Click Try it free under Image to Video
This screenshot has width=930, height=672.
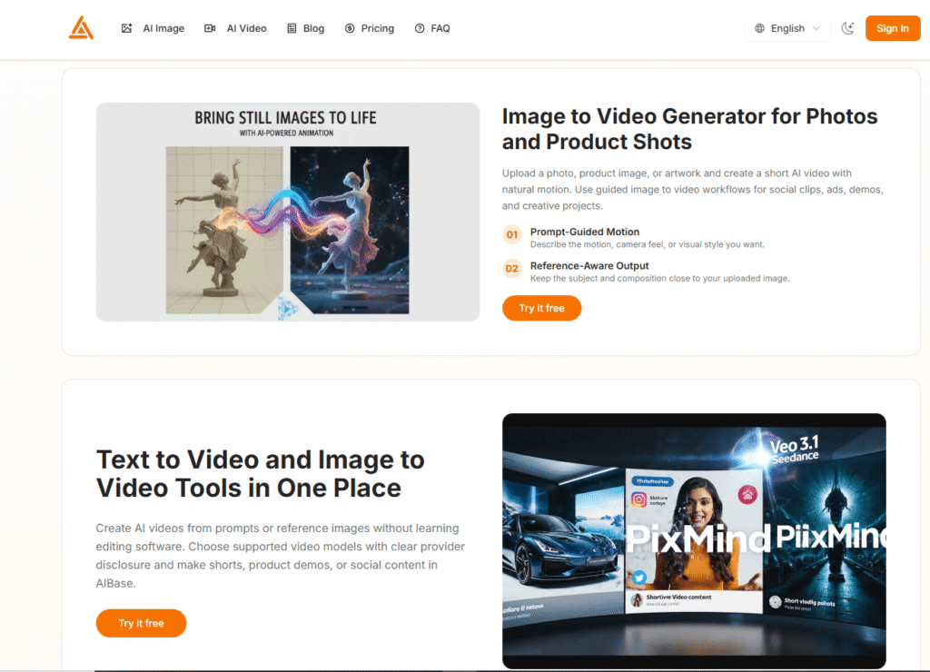541,309
